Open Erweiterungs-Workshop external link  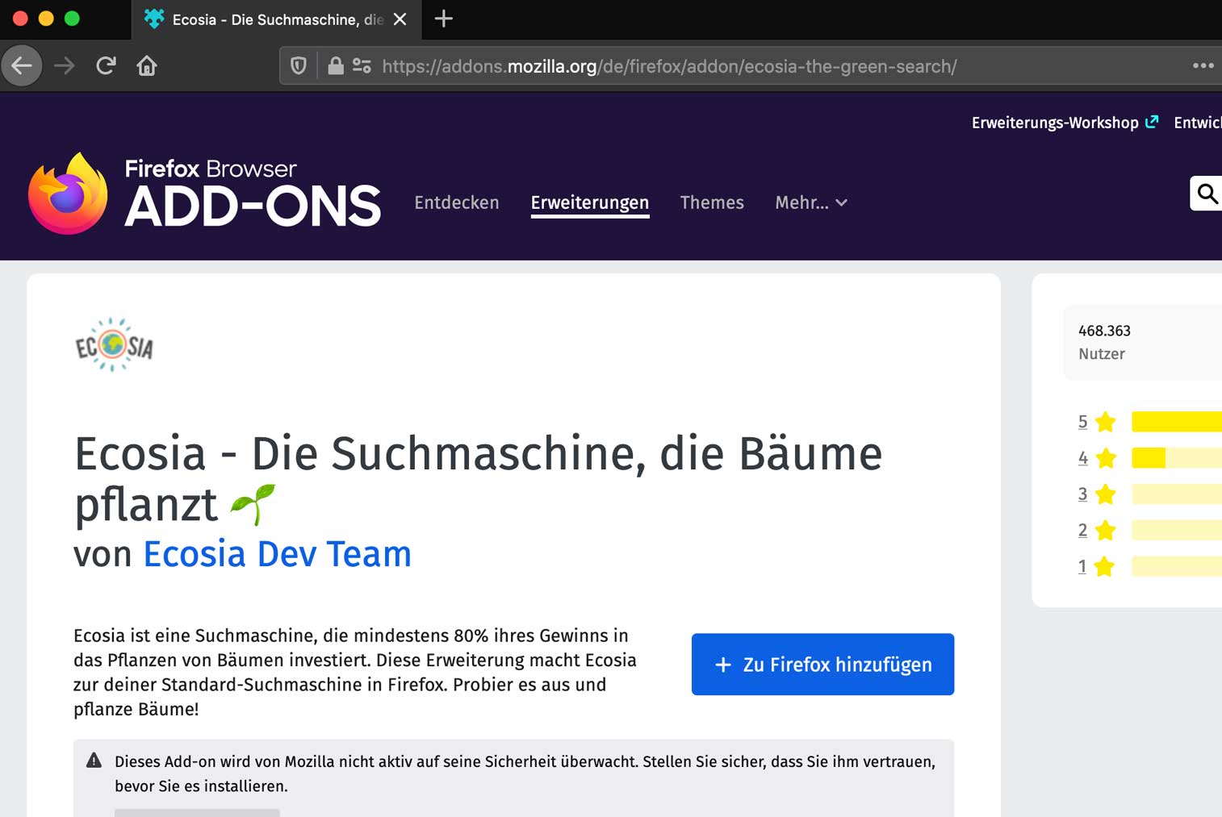click(1065, 123)
